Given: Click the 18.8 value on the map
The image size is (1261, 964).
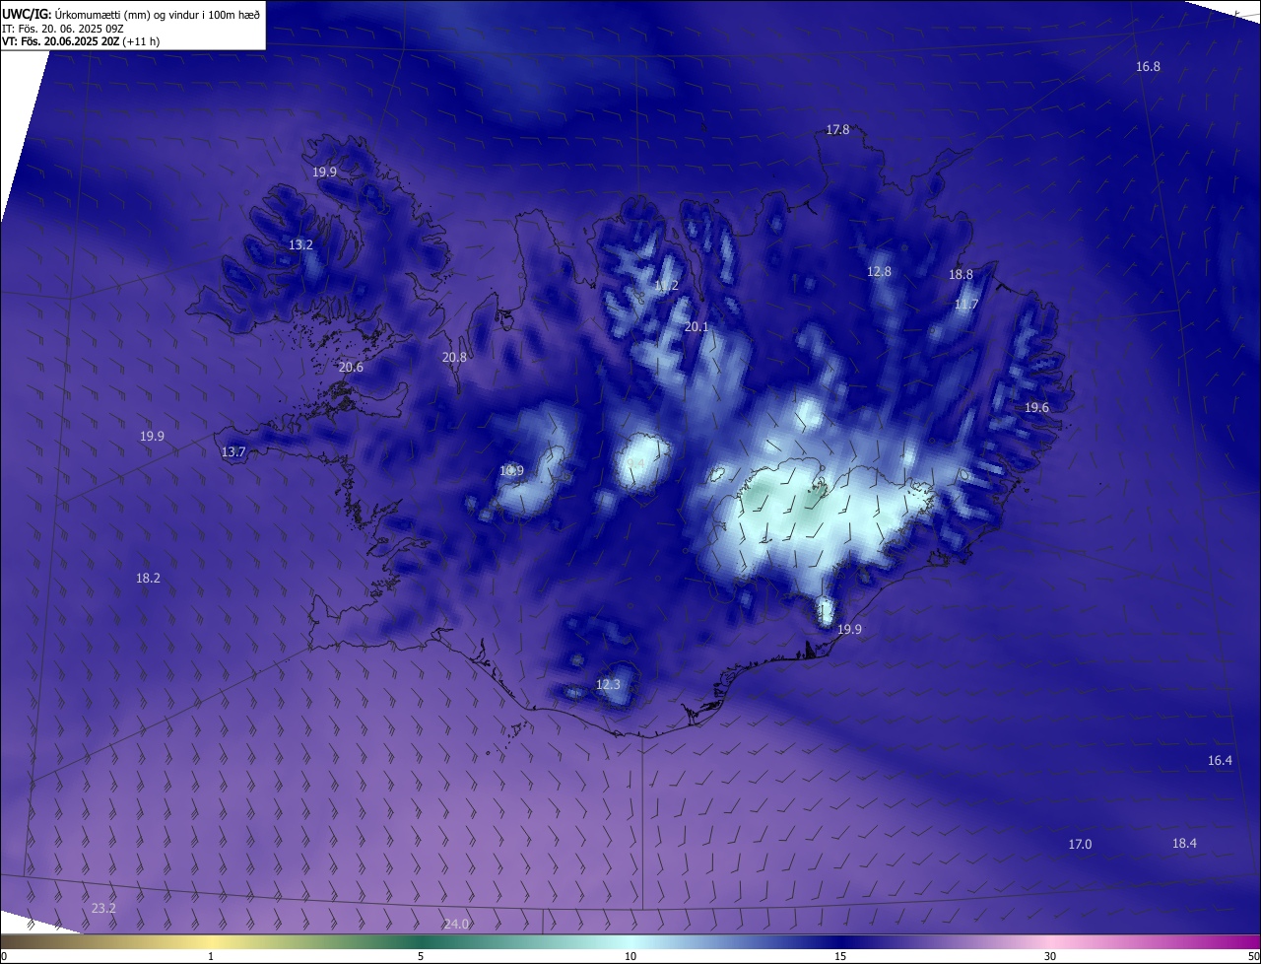Looking at the screenshot, I should coord(961,275).
